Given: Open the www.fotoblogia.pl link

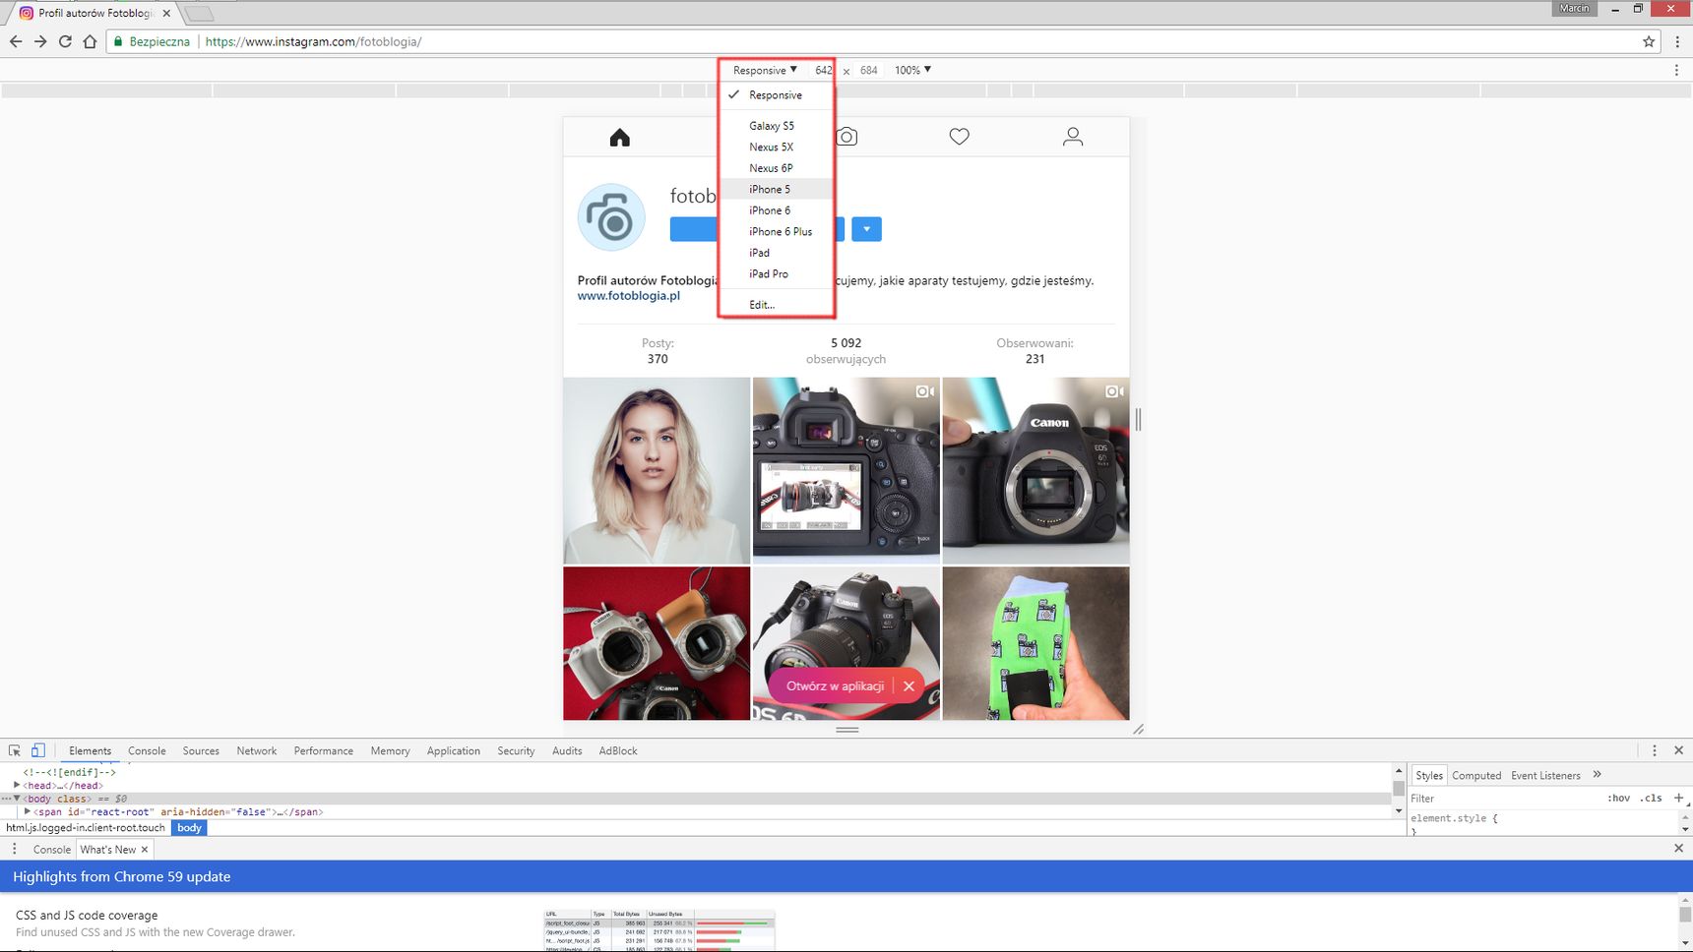Looking at the screenshot, I should pos(628,295).
